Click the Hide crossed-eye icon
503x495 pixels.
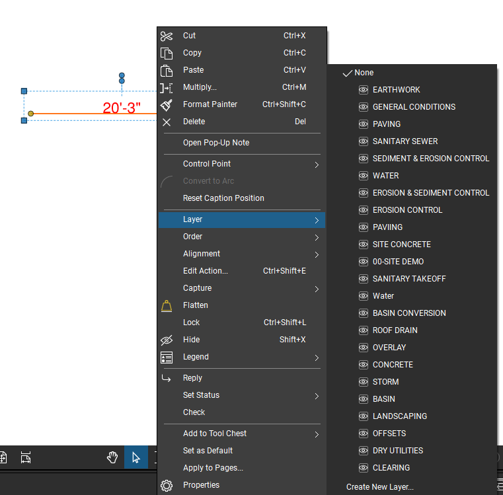[167, 340]
